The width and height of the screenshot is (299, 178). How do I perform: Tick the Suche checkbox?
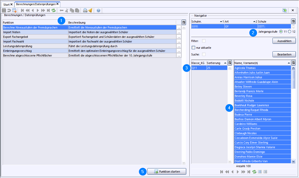tap(204, 54)
